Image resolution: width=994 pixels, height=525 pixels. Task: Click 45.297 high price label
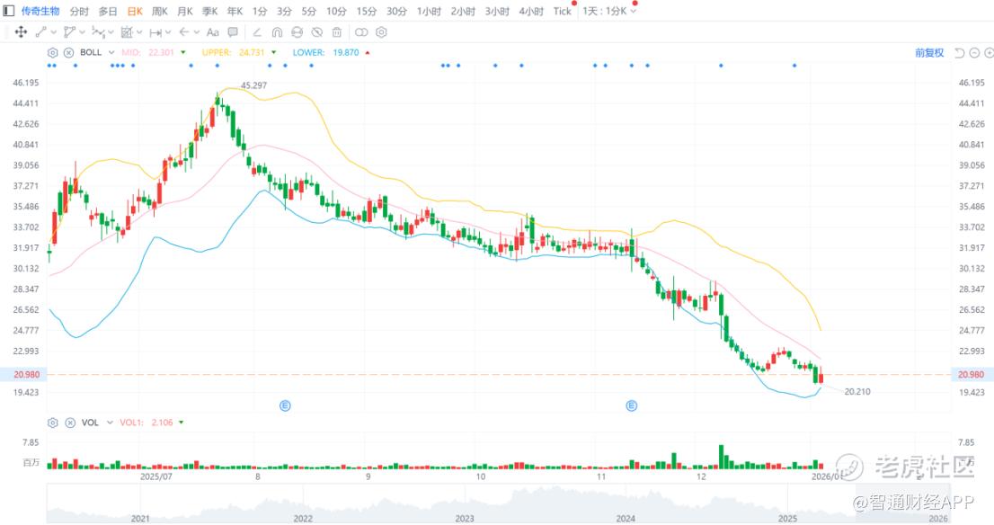point(253,85)
